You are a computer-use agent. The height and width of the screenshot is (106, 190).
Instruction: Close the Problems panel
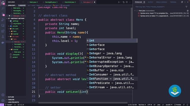coord(188,2)
